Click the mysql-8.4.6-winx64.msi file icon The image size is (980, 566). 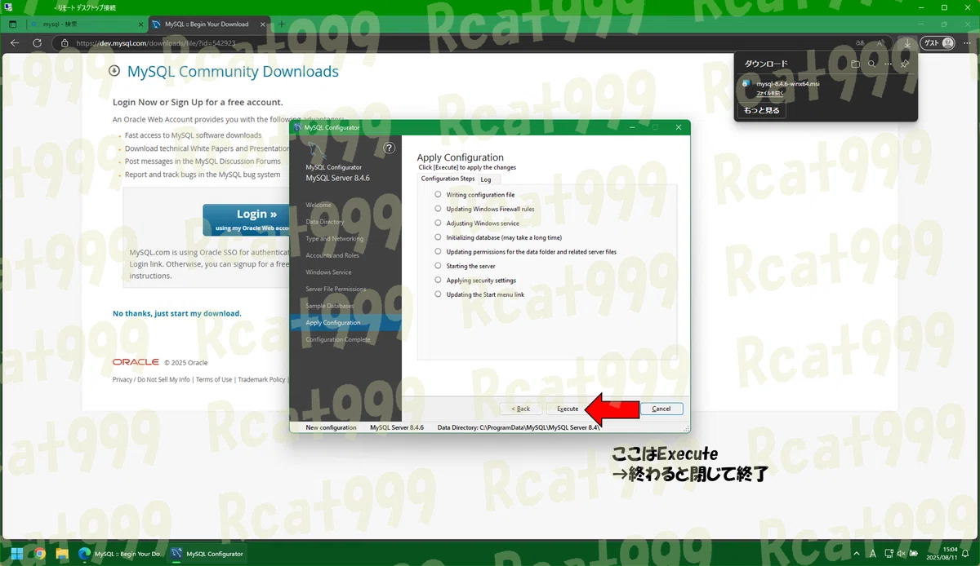pyautogui.click(x=746, y=83)
